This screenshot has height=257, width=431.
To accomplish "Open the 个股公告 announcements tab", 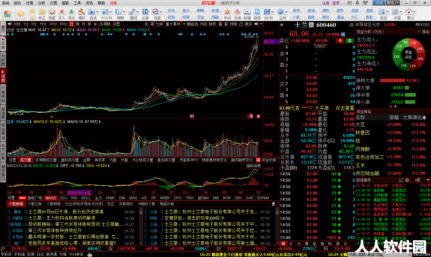I will (34, 204).
